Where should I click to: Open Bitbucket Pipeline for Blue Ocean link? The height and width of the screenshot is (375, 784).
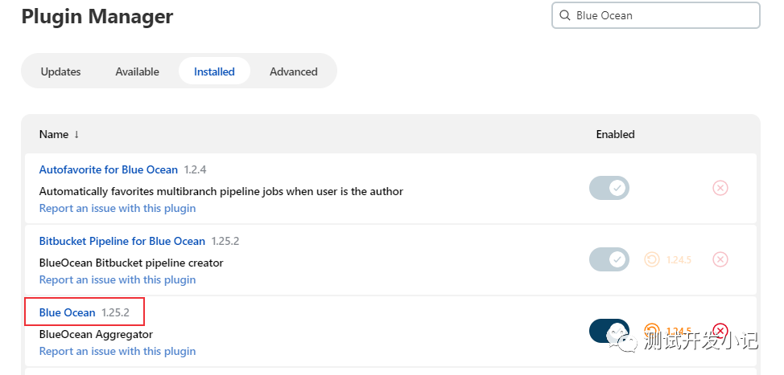tap(122, 241)
